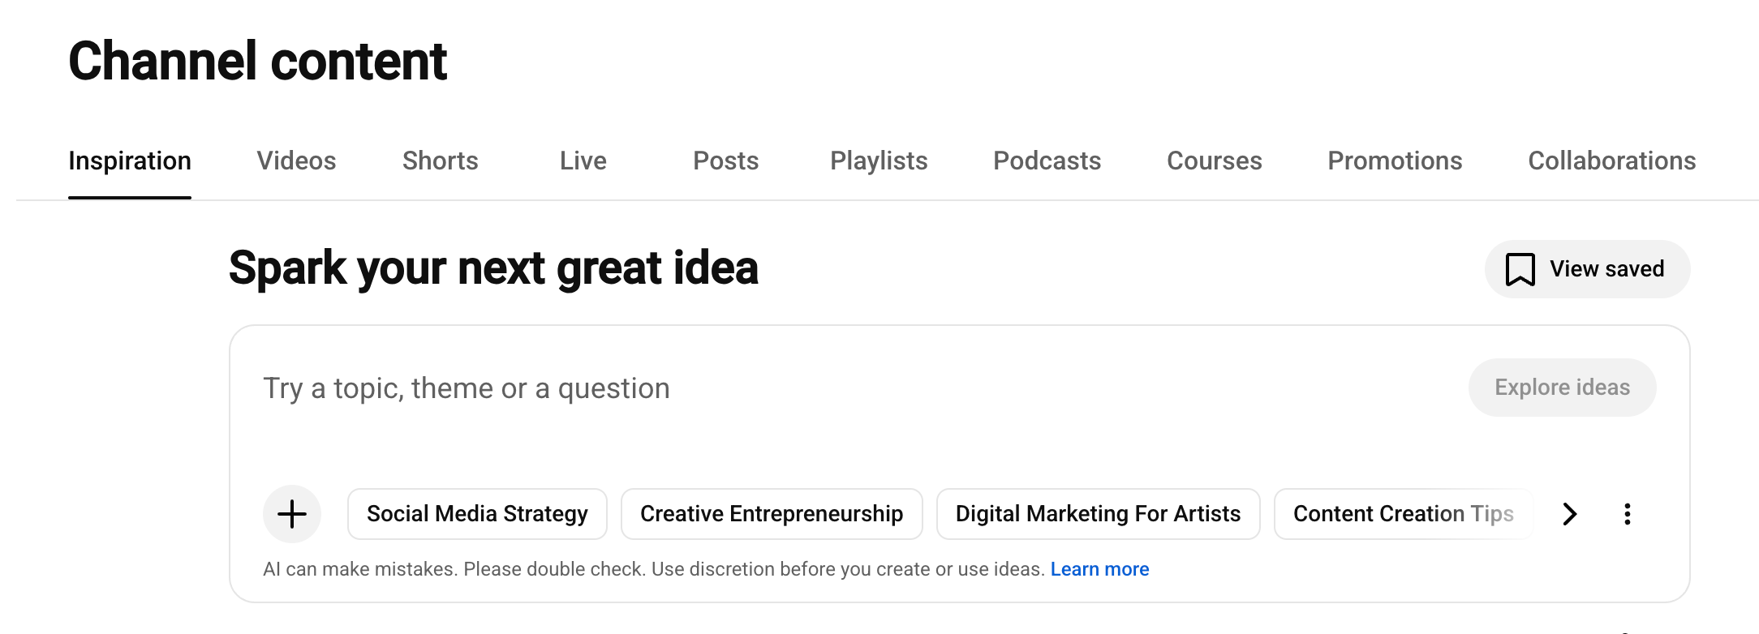Click the topic, theme or question field

[x=852, y=388]
